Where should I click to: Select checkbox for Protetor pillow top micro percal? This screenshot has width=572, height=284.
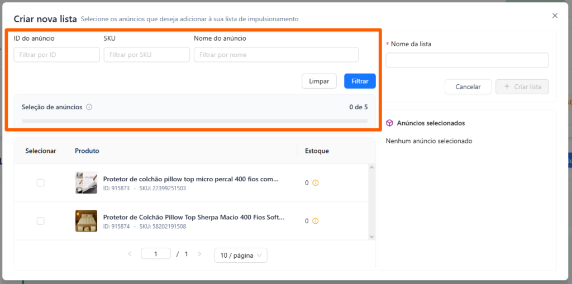click(x=40, y=183)
